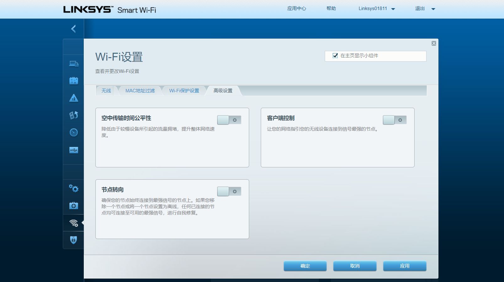Switch to the MAC地址过滤 tab
The image size is (504, 282).
point(140,91)
